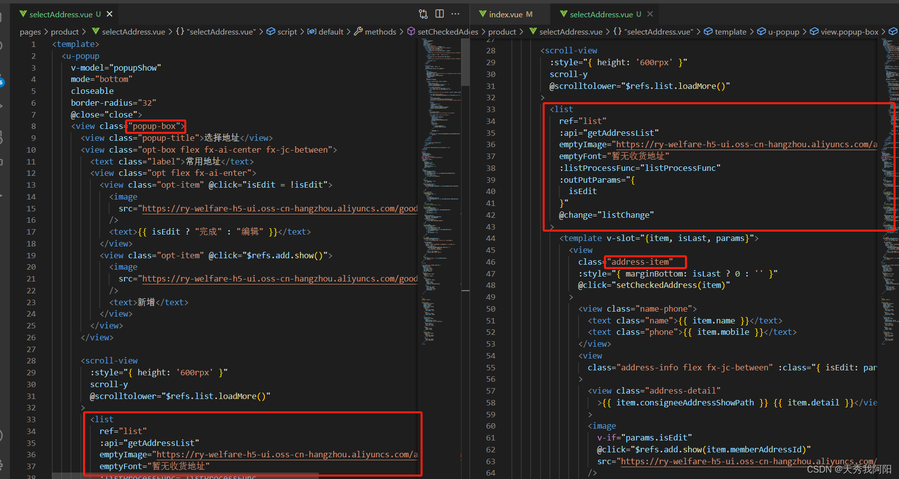
Task: Click the symbol icon beside 'default' breadcrumb
Action: coord(312,32)
